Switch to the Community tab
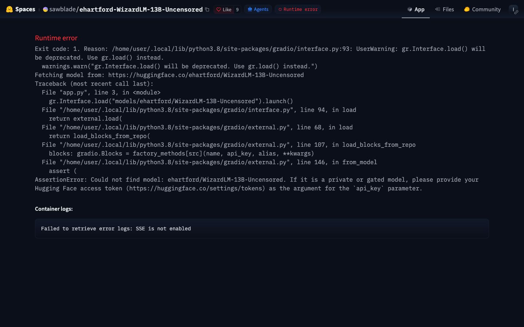 tap(482, 9)
